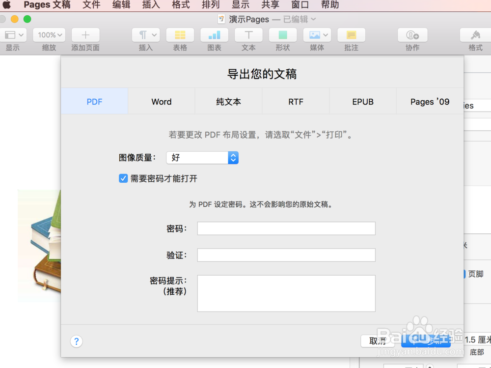
Task: Select the EPUB export tab
Action: tap(362, 102)
